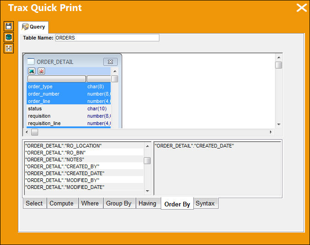Select "ORDER_DETAIL"."CREATED_BY" in the list

[x=84, y=166]
